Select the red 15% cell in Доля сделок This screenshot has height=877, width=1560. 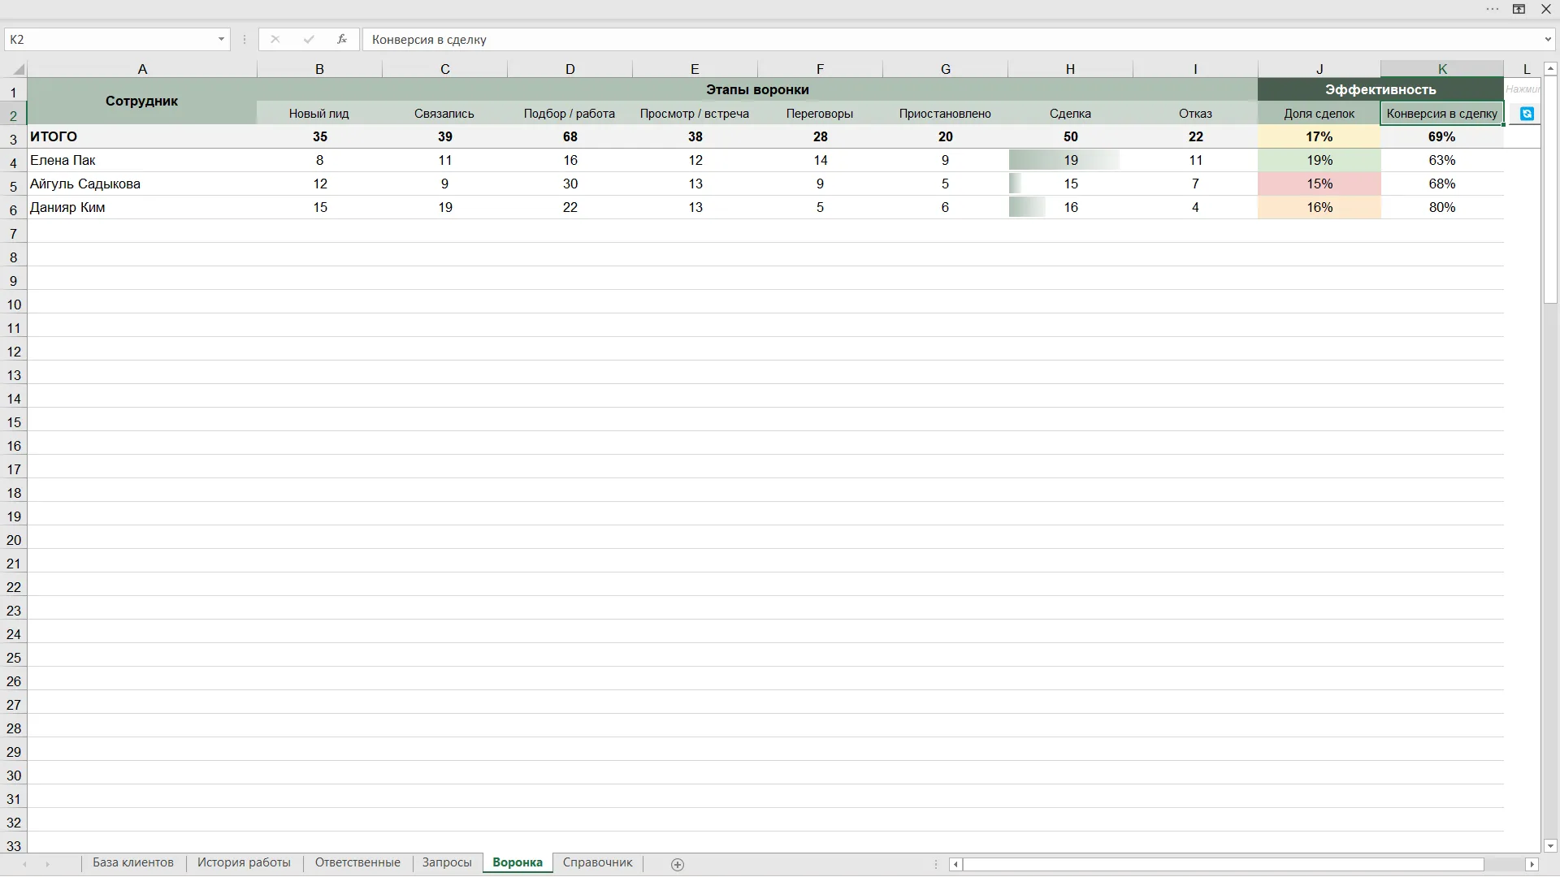coord(1319,184)
